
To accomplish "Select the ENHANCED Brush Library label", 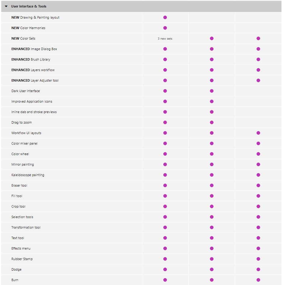I will (31, 59).
